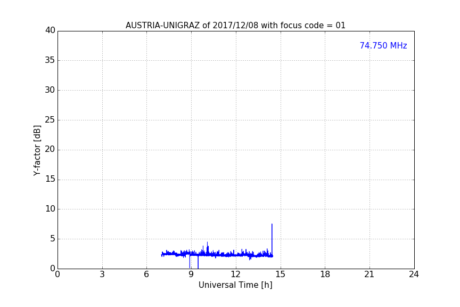Click the x-axis tick label '3'
This screenshot has height=307, width=460.
pyautogui.click(x=102, y=274)
